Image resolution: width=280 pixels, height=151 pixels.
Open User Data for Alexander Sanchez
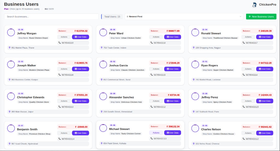[173, 101]
